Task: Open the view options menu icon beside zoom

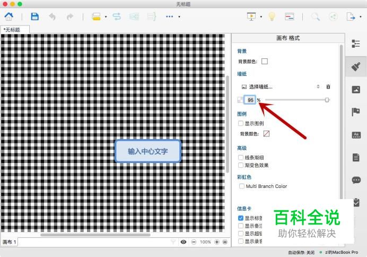Action: click(225, 242)
